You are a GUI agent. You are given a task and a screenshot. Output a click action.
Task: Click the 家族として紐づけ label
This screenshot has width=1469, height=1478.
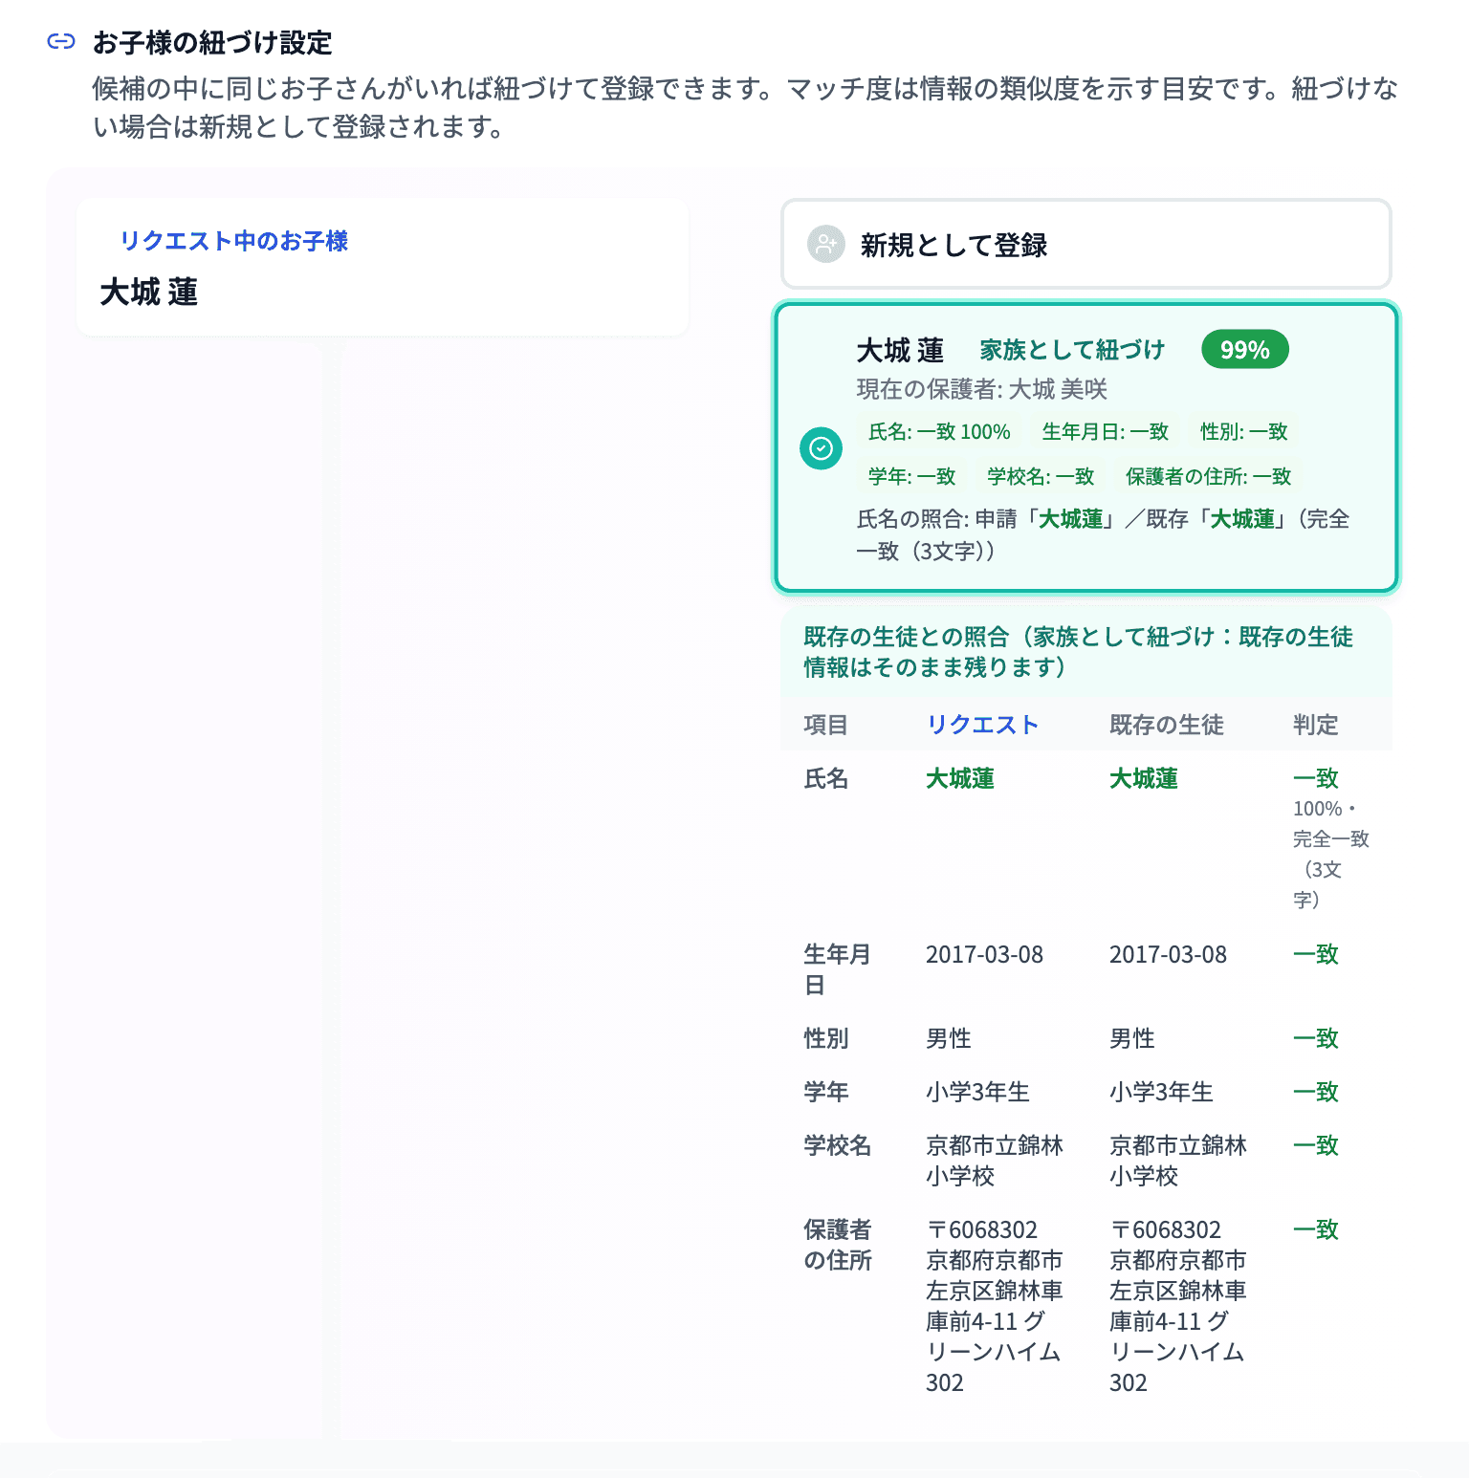pyautogui.click(x=1072, y=350)
